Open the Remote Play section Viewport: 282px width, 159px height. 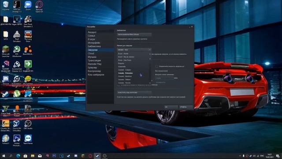coord(95,64)
